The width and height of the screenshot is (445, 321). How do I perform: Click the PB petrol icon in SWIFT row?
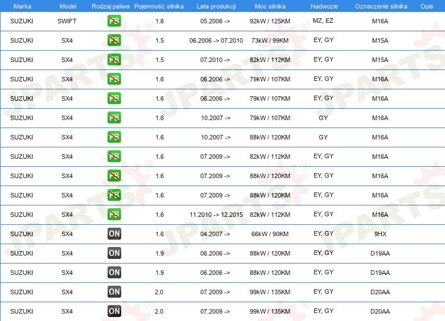(x=114, y=21)
